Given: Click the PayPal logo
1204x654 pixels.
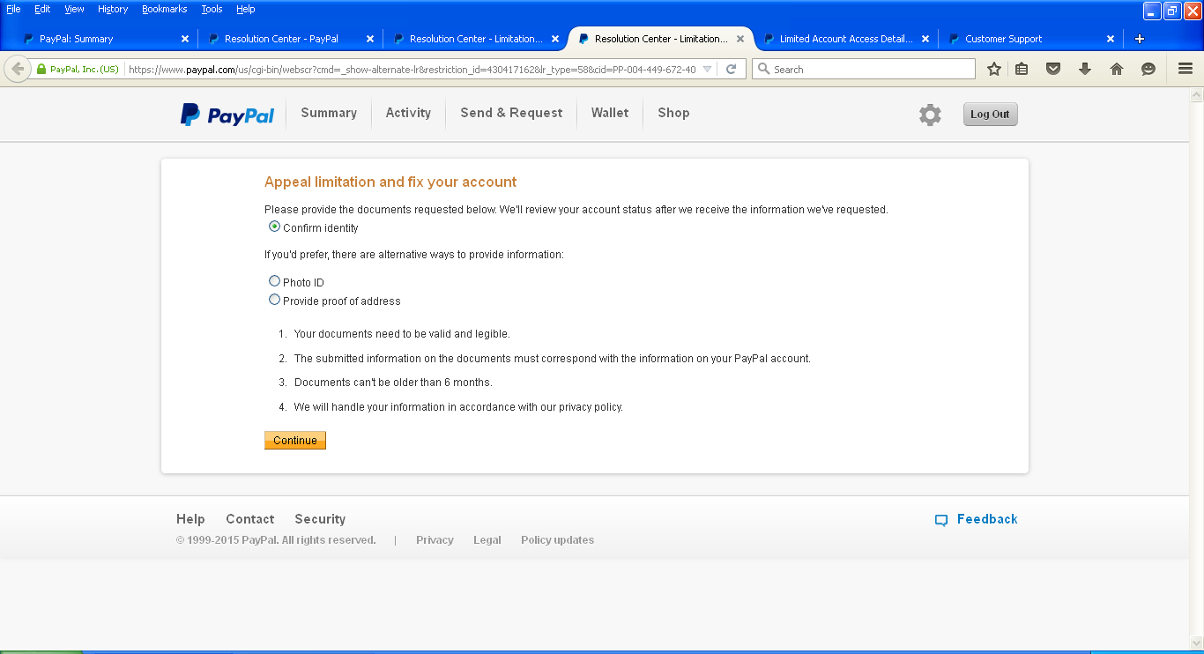Looking at the screenshot, I should point(227,115).
